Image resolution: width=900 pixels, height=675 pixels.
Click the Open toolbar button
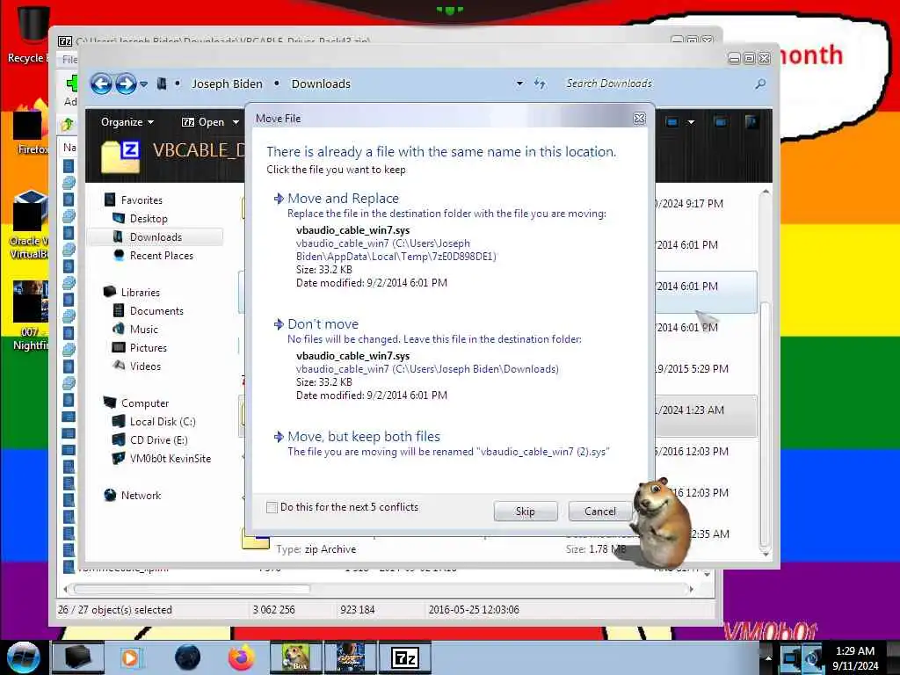click(204, 122)
